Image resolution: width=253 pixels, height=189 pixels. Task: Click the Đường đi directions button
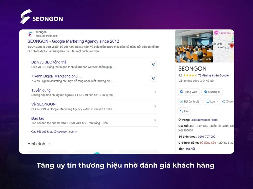[212, 92]
